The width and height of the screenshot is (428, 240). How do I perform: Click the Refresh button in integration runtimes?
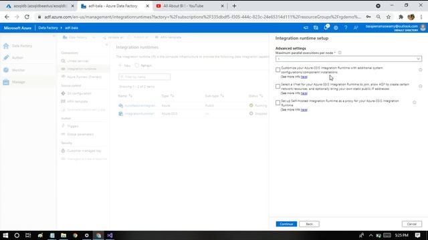(143, 65)
